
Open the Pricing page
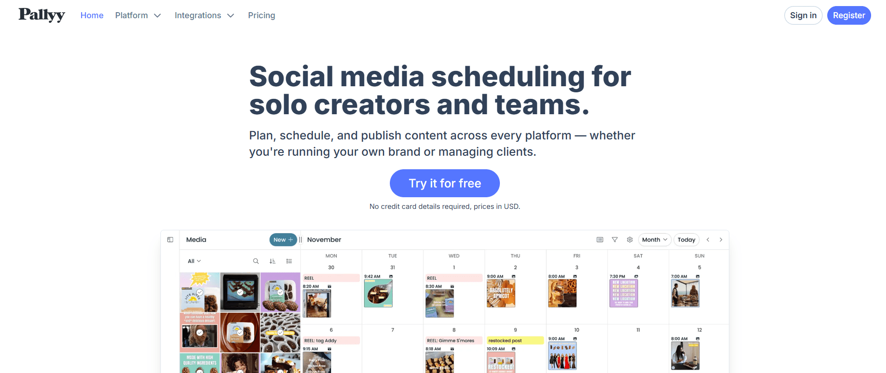tap(262, 15)
